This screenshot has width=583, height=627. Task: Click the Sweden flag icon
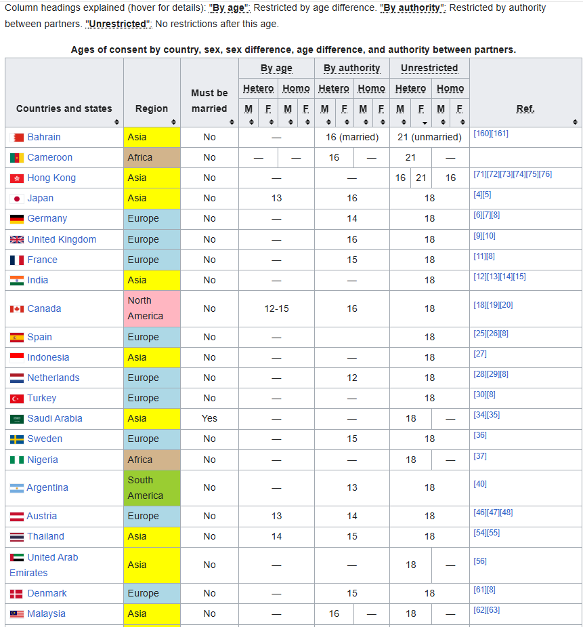(x=17, y=439)
